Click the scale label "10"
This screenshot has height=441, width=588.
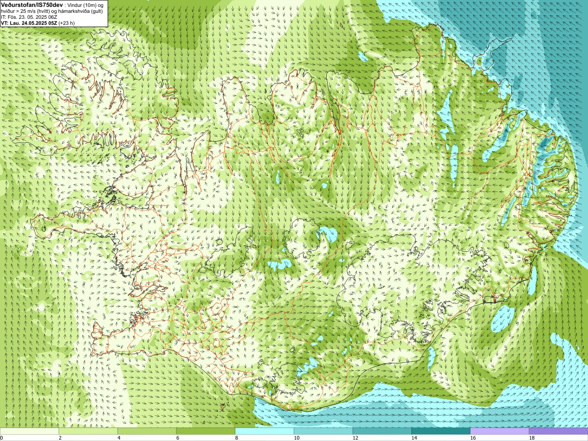coord(297,438)
